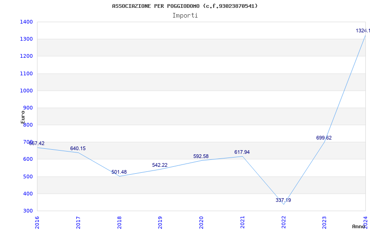Click the 1400 y-axis tick label
Image resolution: width=370 pixels, height=231 pixels.
pyautogui.click(x=26, y=22)
